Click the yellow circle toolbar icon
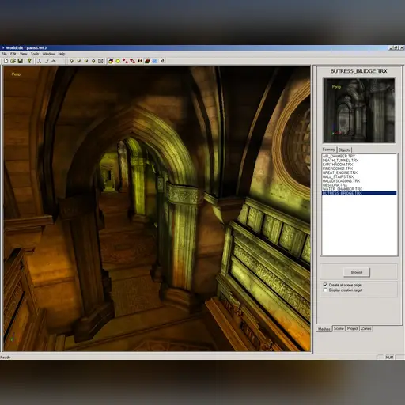 point(118,61)
